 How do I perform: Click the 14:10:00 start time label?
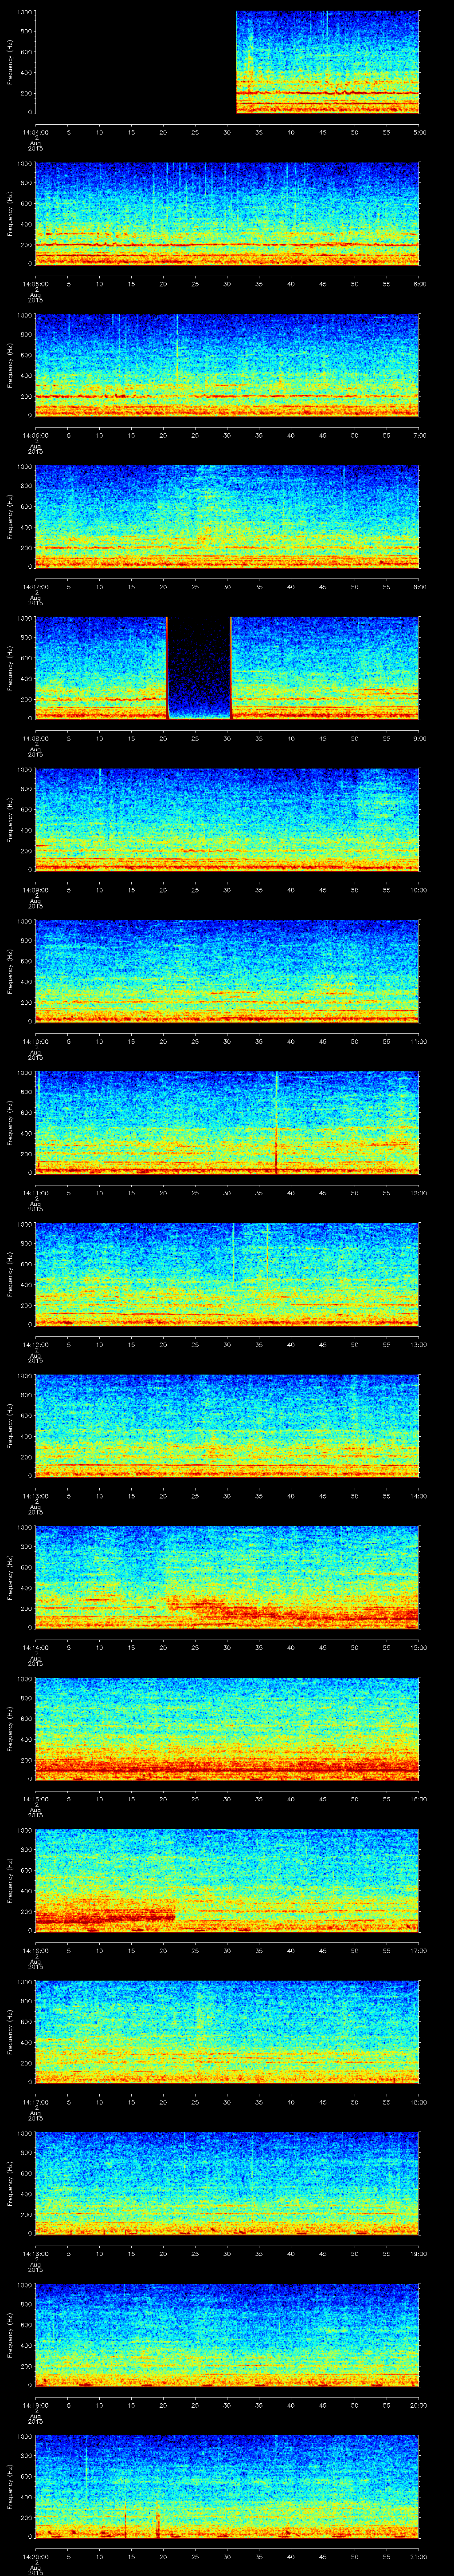pyautogui.click(x=35, y=1041)
